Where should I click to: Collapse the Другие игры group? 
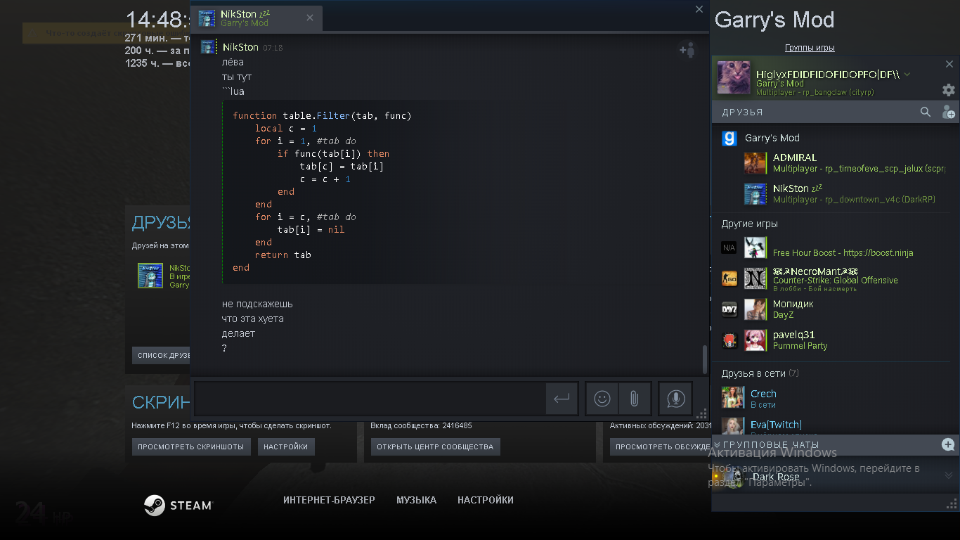click(x=750, y=224)
